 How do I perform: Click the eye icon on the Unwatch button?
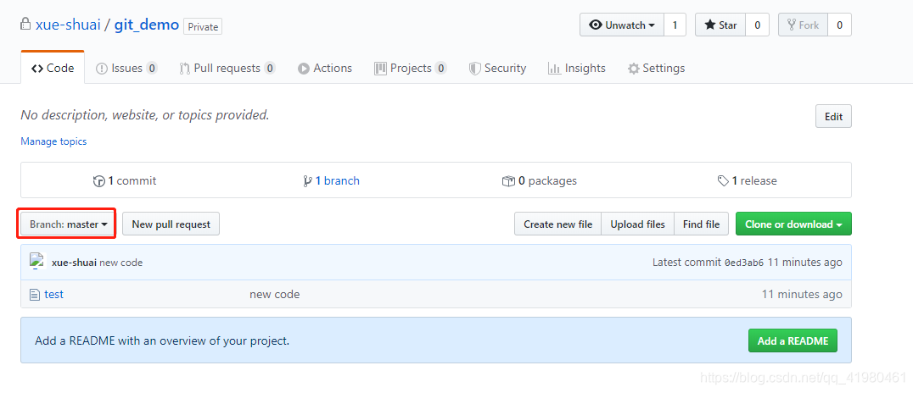tap(596, 25)
